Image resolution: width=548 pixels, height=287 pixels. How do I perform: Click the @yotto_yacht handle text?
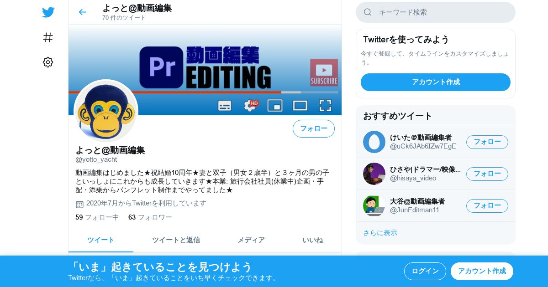[x=96, y=159]
